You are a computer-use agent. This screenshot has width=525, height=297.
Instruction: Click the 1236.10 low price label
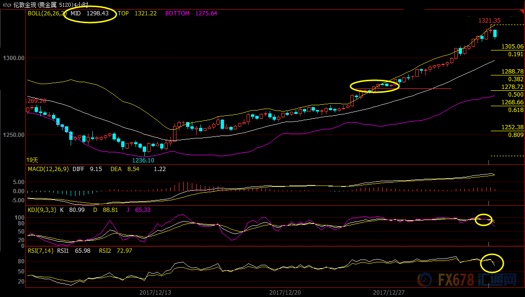pos(143,160)
